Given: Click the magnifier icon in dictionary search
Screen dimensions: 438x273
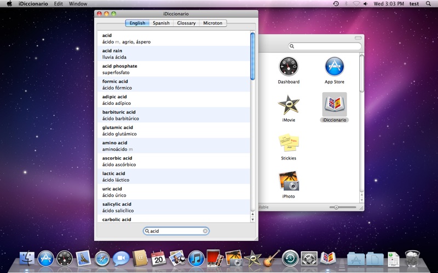Looking at the screenshot, I should 147,231.
